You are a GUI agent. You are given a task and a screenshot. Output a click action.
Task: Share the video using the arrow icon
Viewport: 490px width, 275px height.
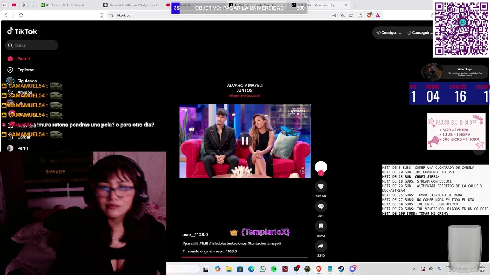[x=321, y=246]
